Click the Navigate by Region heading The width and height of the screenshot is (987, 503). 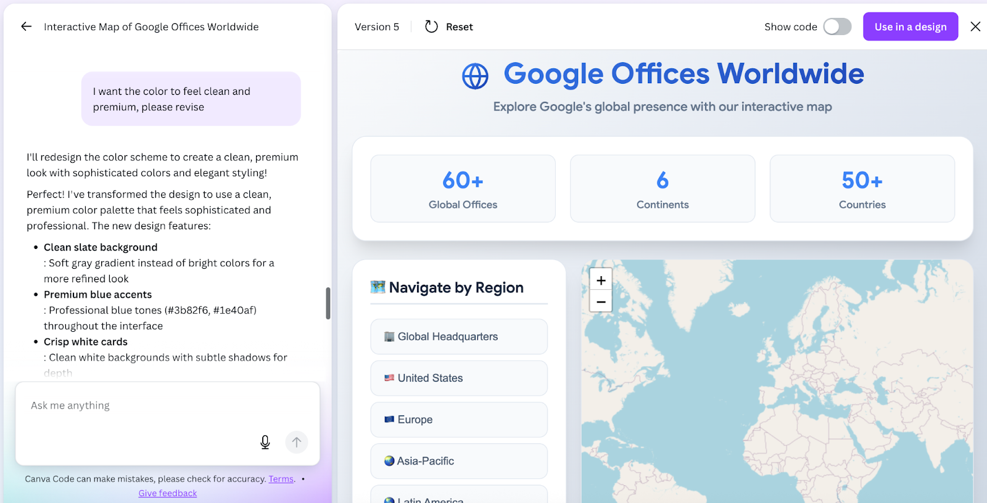456,287
